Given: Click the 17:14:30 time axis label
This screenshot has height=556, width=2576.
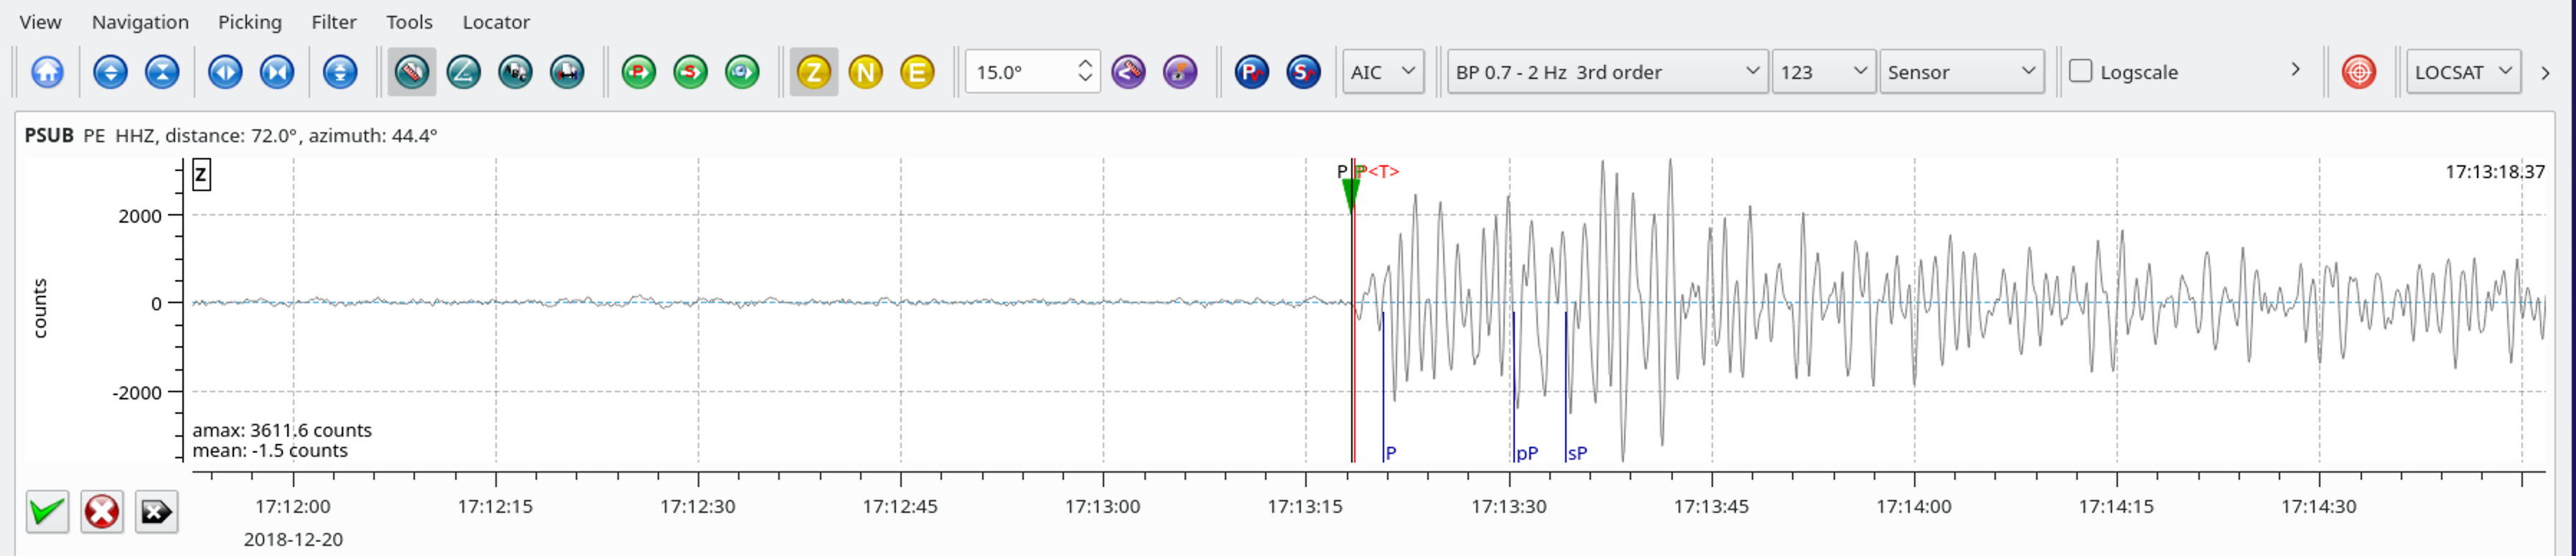Looking at the screenshot, I should click(2319, 507).
